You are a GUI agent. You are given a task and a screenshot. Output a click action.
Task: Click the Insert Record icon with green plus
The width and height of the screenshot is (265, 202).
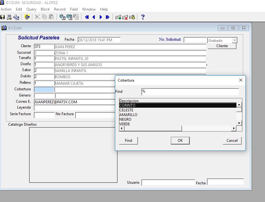click(x=118, y=17)
